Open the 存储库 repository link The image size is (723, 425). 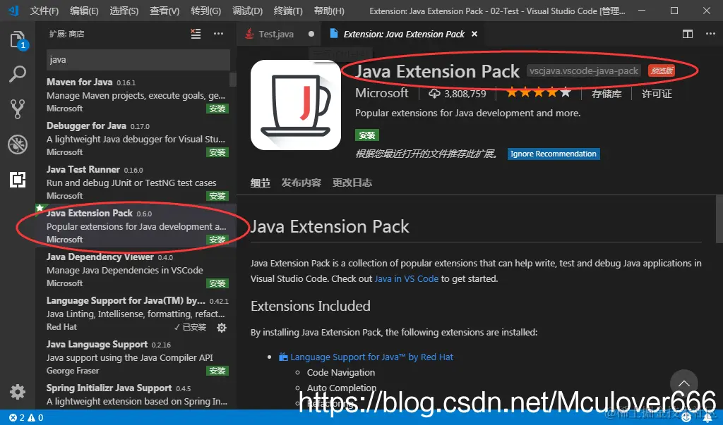click(x=607, y=94)
